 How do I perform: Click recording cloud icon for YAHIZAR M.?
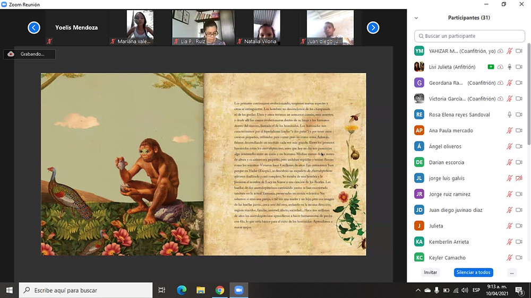[x=500, y=51]
